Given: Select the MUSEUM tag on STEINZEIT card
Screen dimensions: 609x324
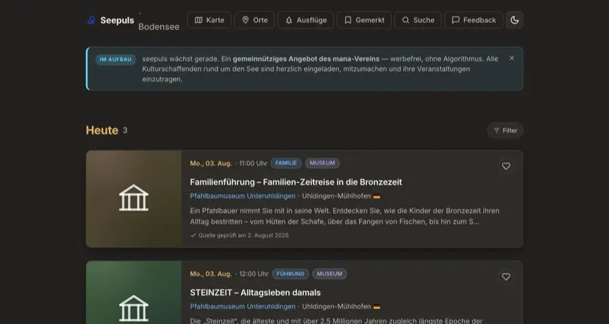Looking at the screenshot, I should (x=330, y=273).
